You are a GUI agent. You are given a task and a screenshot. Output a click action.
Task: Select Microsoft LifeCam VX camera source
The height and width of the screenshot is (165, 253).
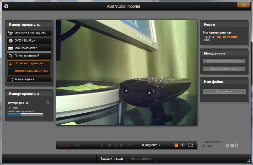coord(29,33)
